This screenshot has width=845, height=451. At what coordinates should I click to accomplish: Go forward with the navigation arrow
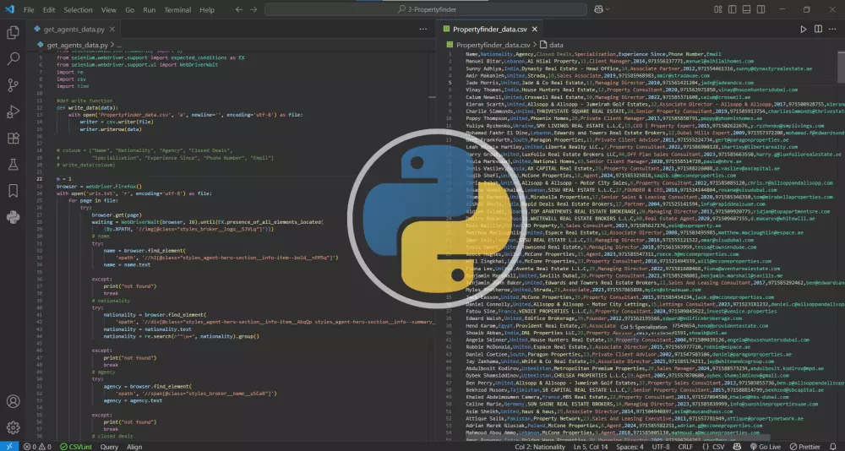253,9
